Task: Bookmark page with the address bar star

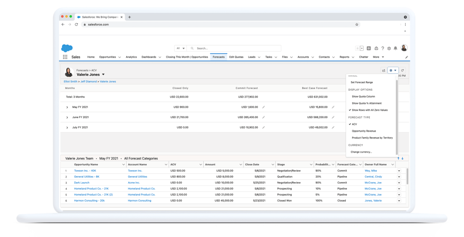Action: click(x=357, y=25)
